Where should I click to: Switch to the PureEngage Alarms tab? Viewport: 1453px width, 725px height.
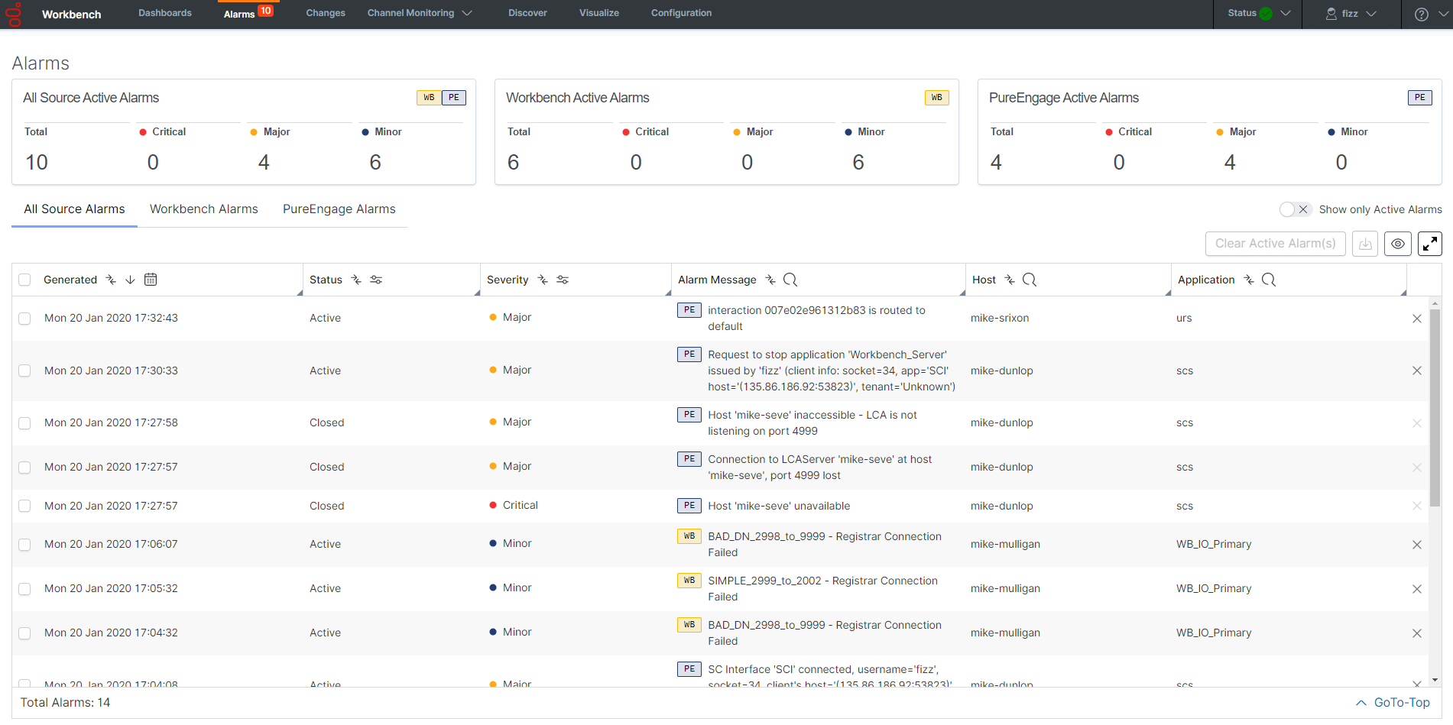pos(339,209)
